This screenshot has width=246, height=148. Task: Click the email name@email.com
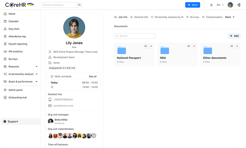[x=63, y=106]
